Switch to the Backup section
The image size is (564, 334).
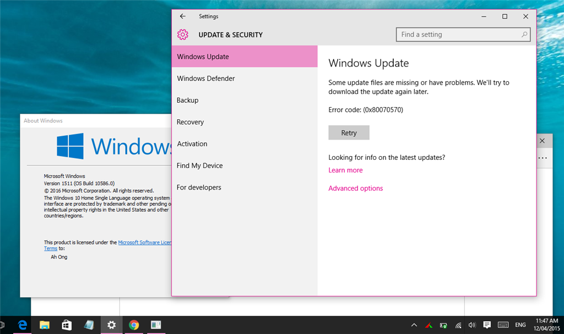click(245, 101)
